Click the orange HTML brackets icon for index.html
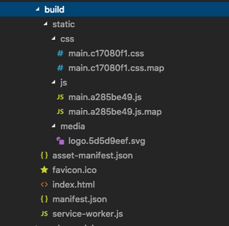229x226 pixels. [44, 184]
